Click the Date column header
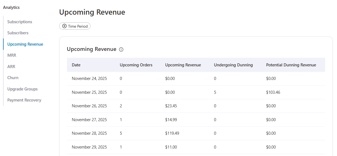The width and height of the screenshot is (337, 156). [76, 65]
